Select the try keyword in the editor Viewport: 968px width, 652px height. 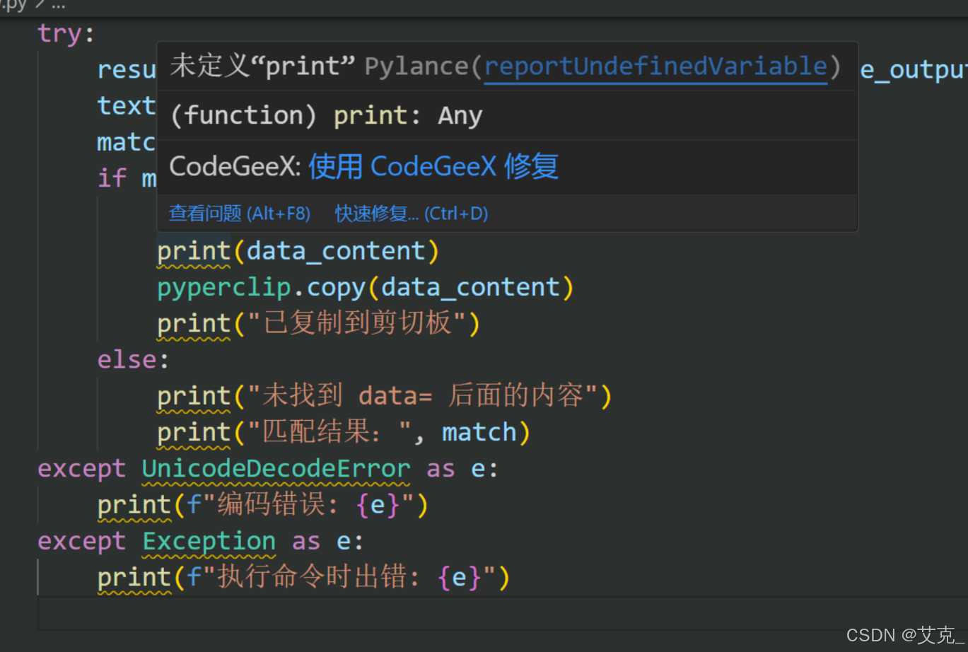click(x=59, y=32)
